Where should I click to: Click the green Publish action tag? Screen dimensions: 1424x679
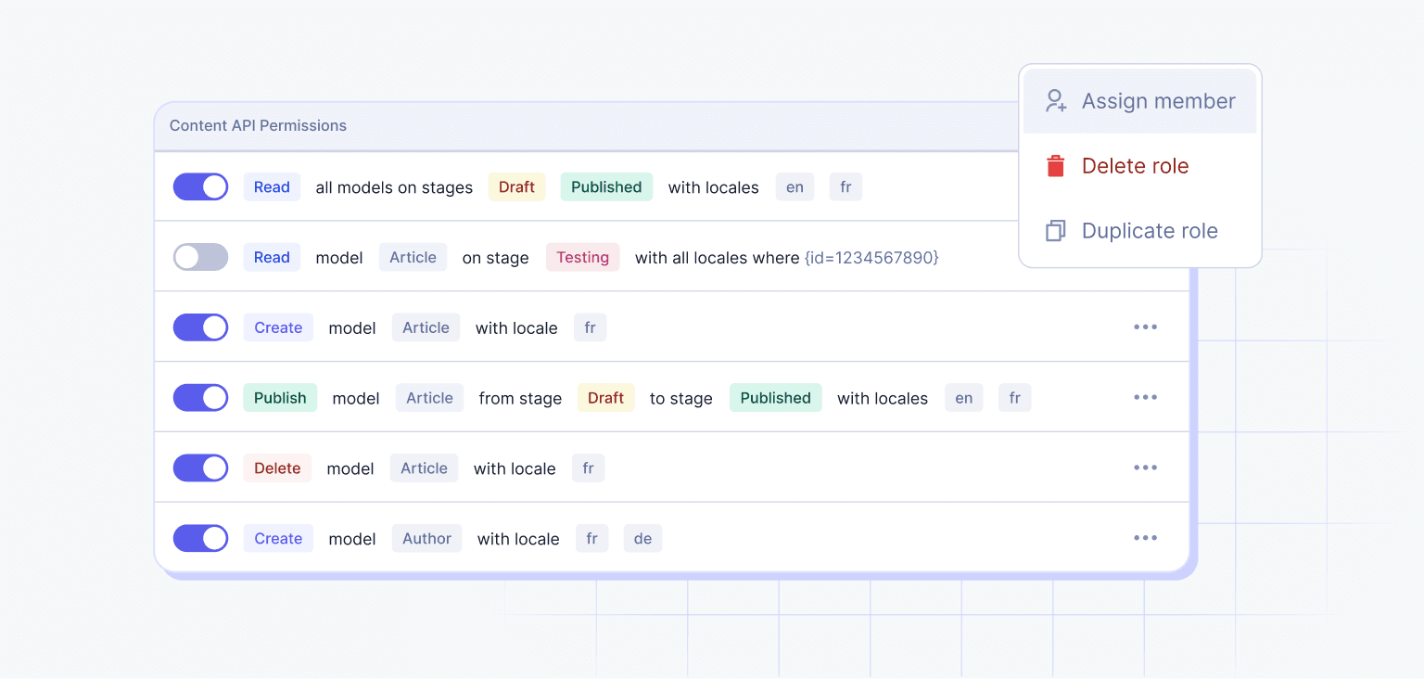point(280,398)
